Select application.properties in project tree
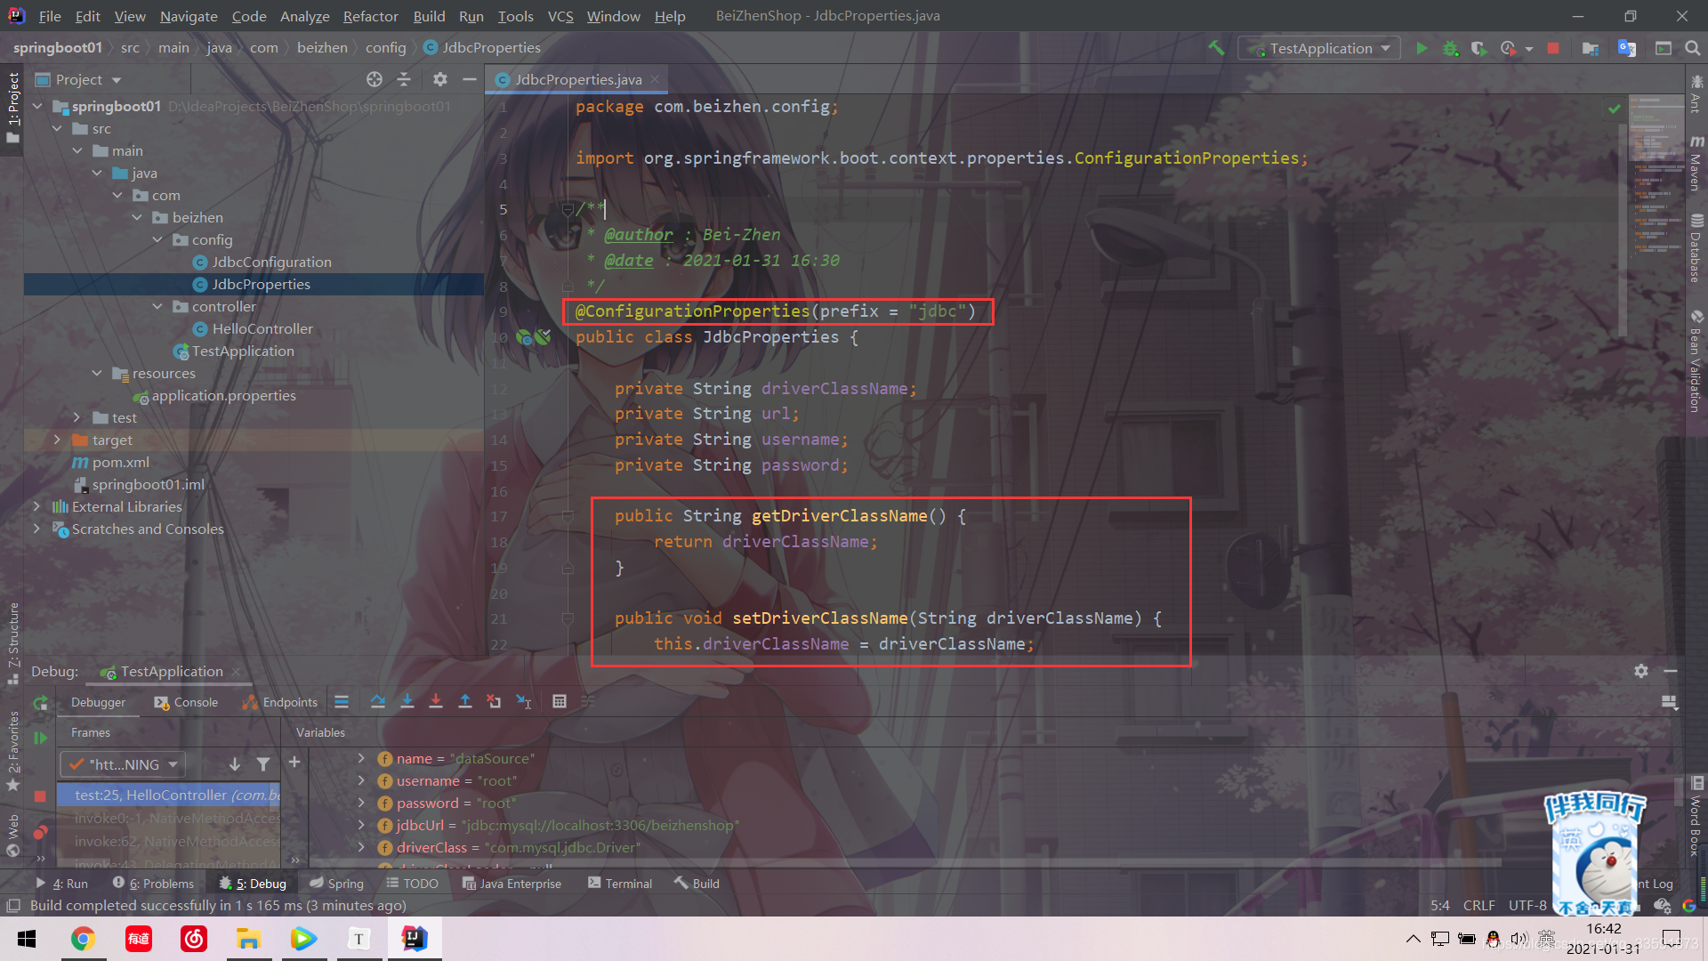 223,395
